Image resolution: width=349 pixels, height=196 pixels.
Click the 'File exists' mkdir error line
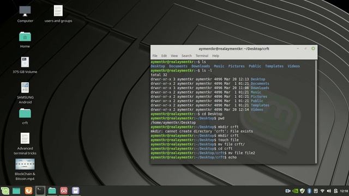tap(202, 131)
